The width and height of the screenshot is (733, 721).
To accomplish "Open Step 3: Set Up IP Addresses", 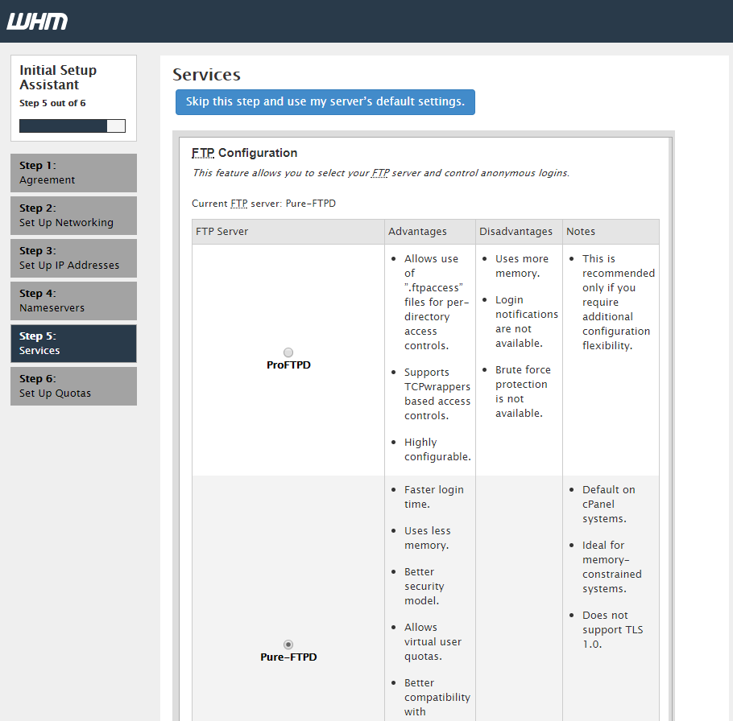I will pos(74,258).
